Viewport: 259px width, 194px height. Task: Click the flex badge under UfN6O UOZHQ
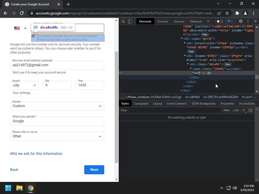191,52
